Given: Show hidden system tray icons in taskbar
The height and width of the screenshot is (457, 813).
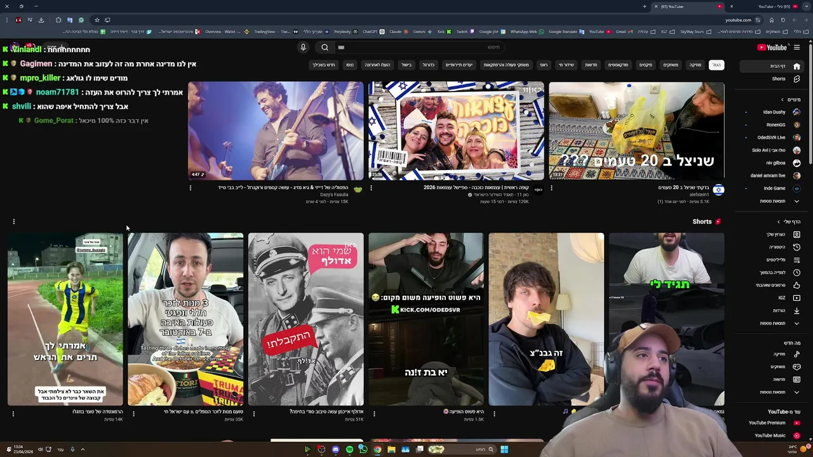Looking at the screenshot, I should click(x=83, y=449).
